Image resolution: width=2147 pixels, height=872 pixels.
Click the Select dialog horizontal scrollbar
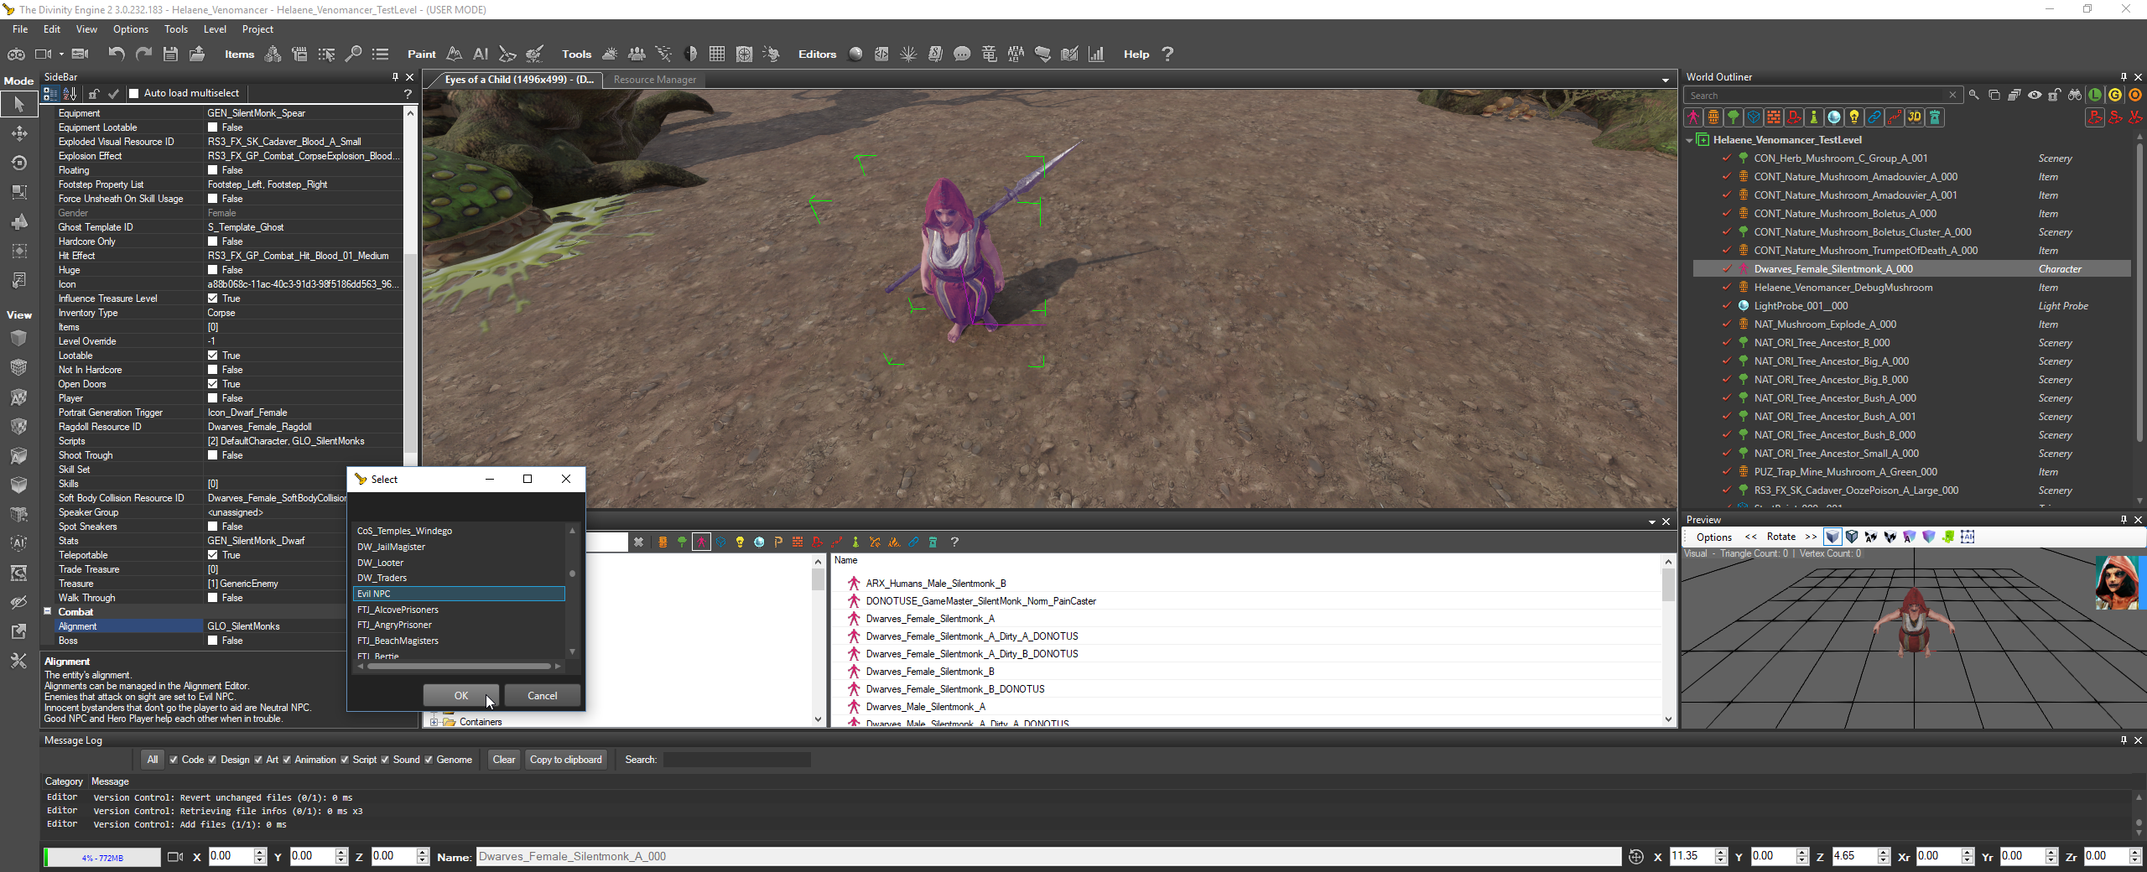point(459,667)
